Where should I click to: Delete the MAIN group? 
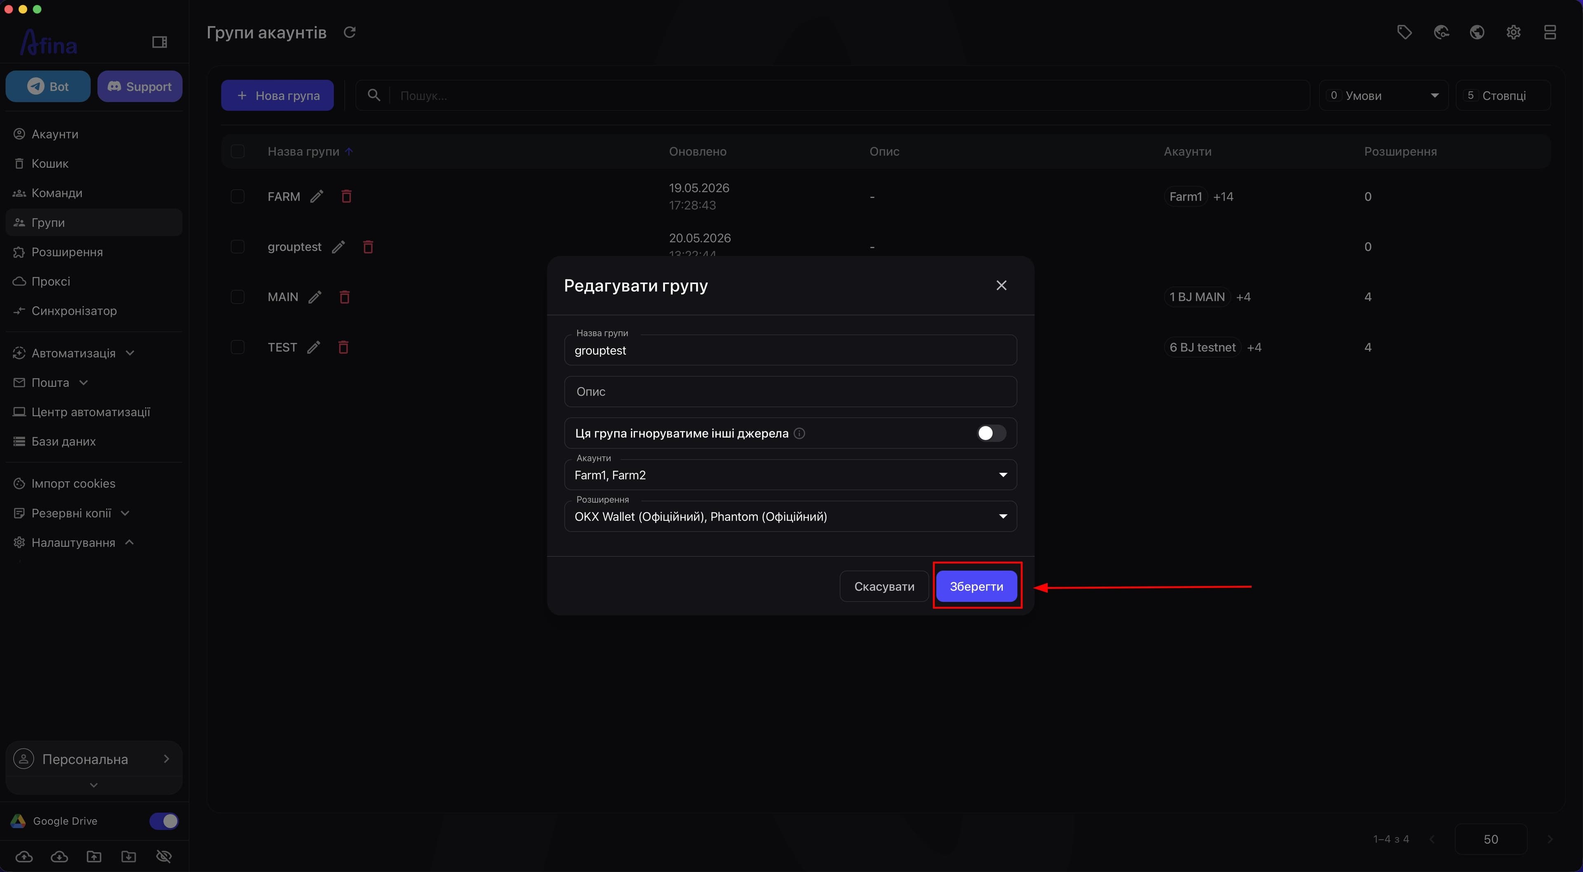(345, 297)
